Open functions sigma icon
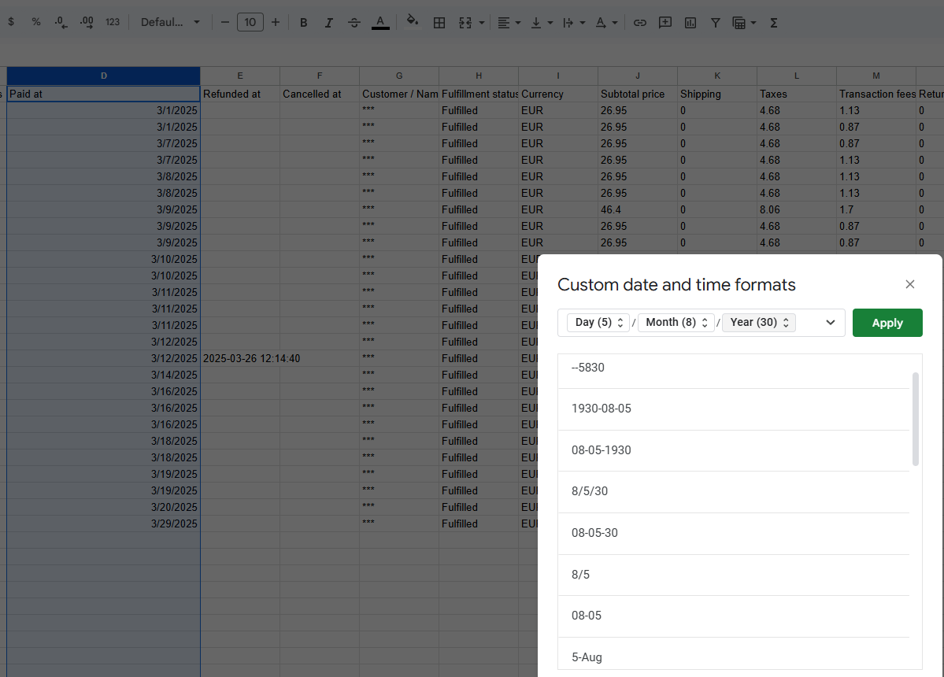This screenshot has height=677, width=944. point(774,22)
